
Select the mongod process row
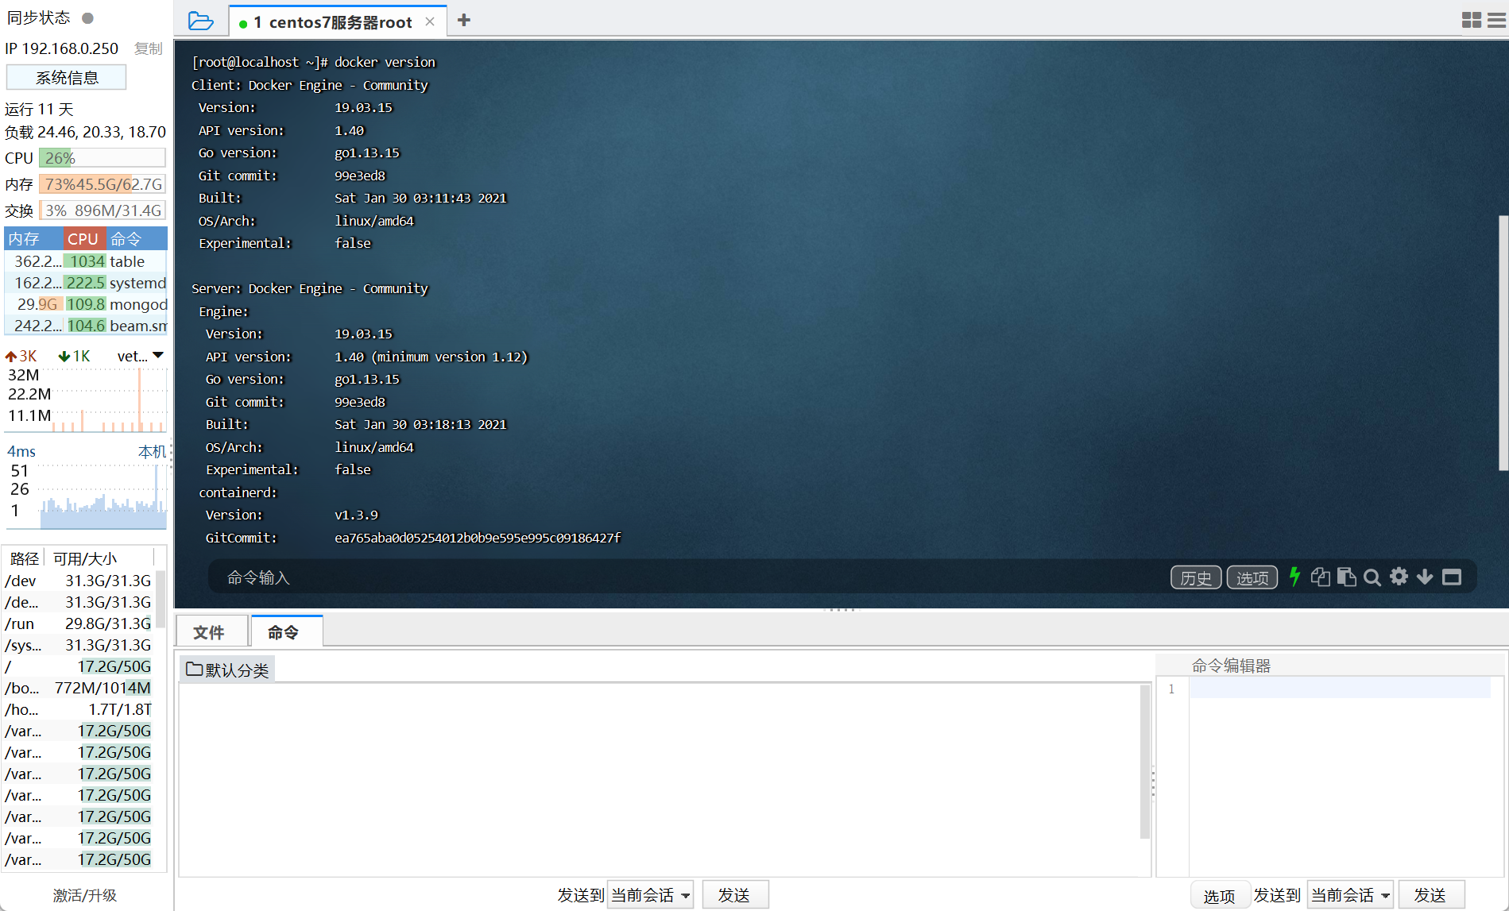tap(86, 304)
